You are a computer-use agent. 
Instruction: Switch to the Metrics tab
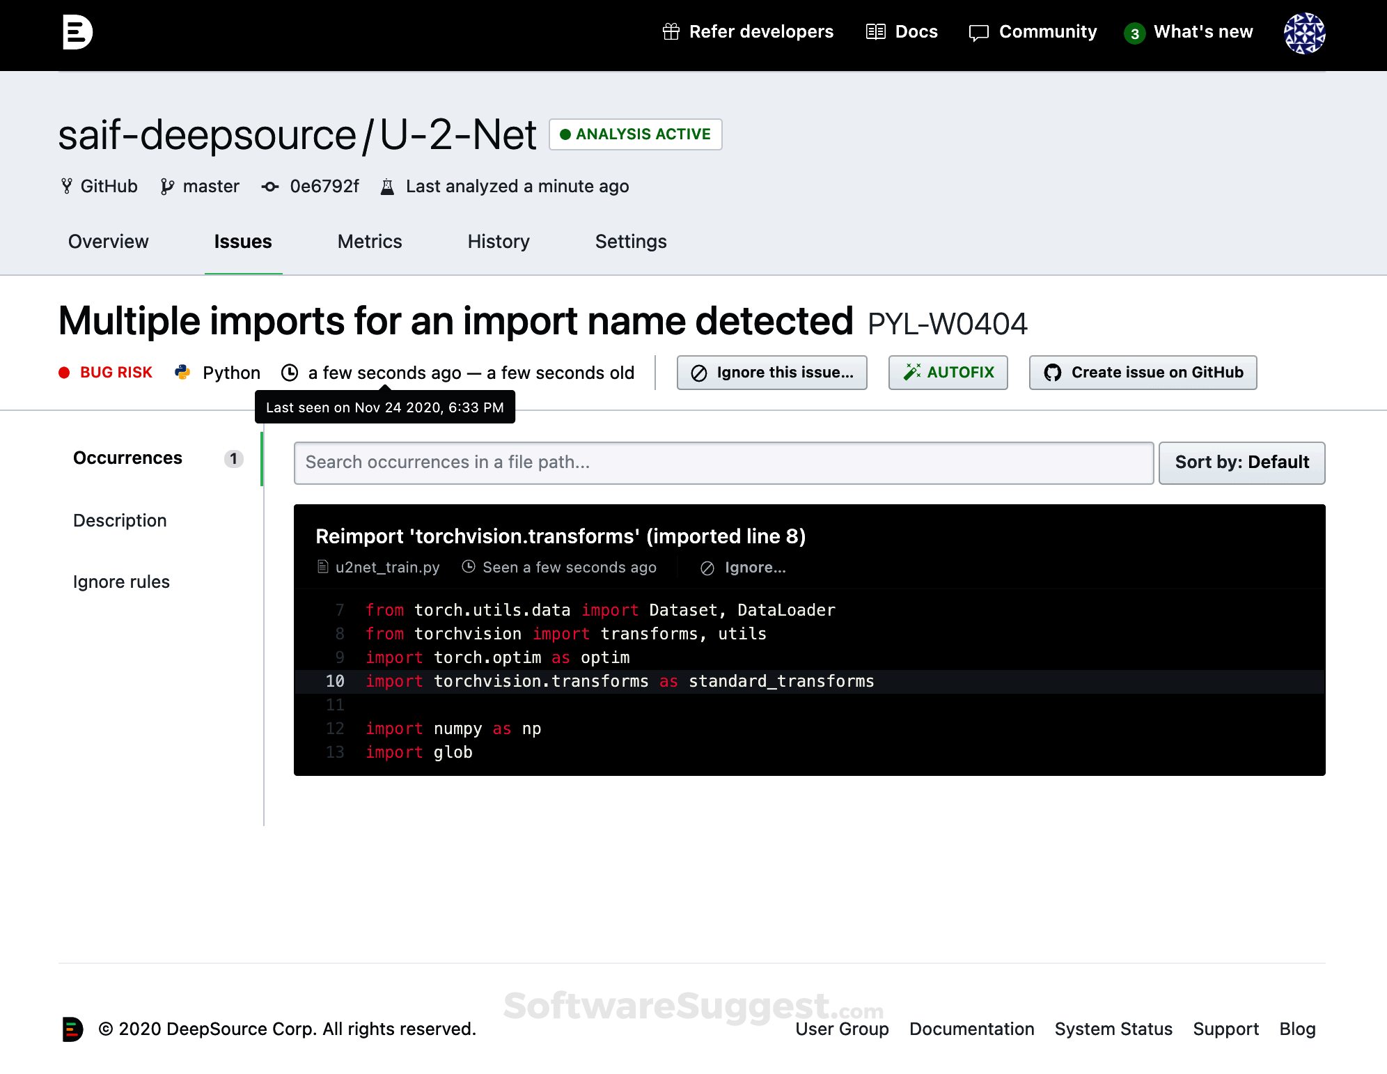[369, 242]
